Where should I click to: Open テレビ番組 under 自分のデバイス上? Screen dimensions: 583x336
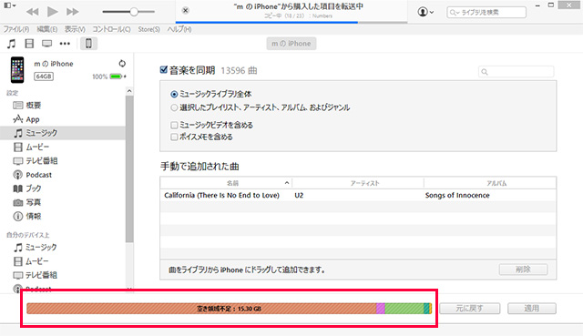click(x=36, y=275)
